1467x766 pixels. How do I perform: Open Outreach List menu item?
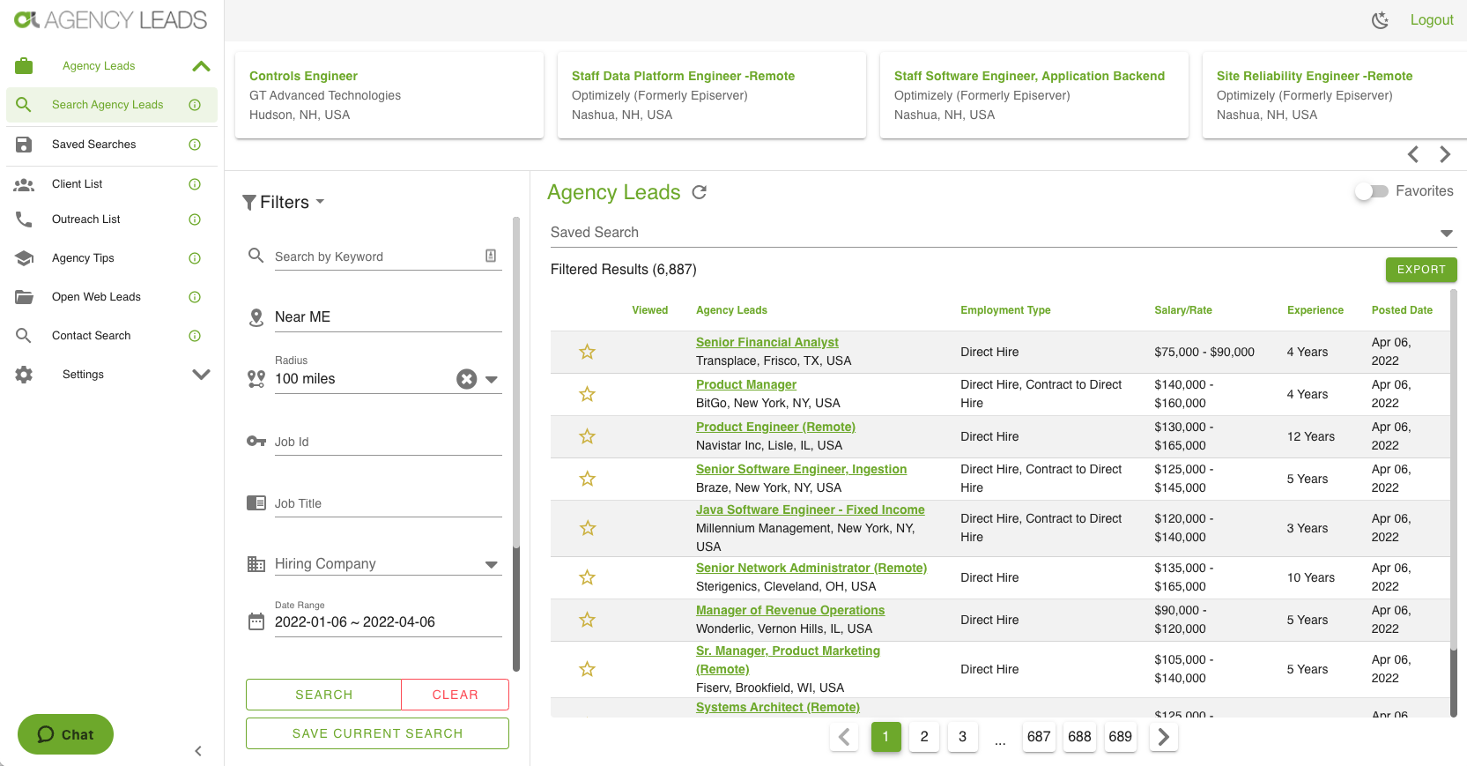pos(112,219)
